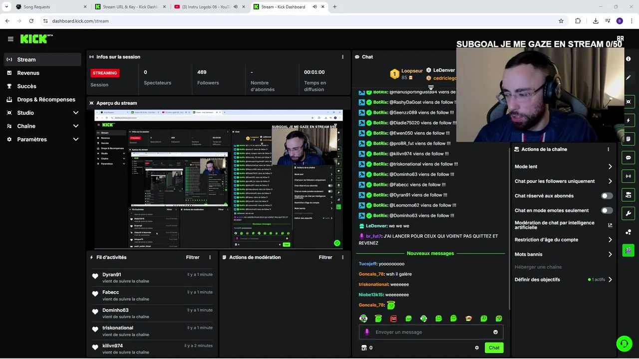Click the wrench tools icon in the right sidebar
This screenshot has height=359, width=639.
[628, 213]
